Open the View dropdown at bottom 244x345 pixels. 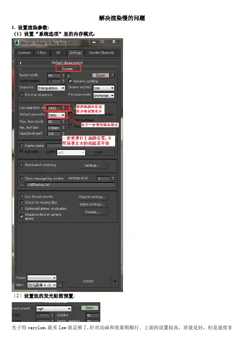[42, 285]
